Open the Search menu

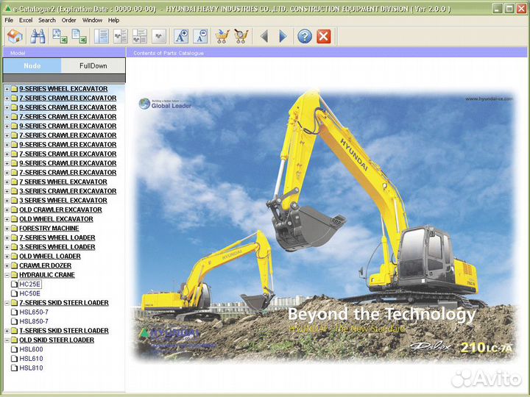pyautogui.click(x=46, y=21)
